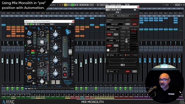
Task: Toggle the Lock Voyage round knob switch
Action: [x=108, y=50]
